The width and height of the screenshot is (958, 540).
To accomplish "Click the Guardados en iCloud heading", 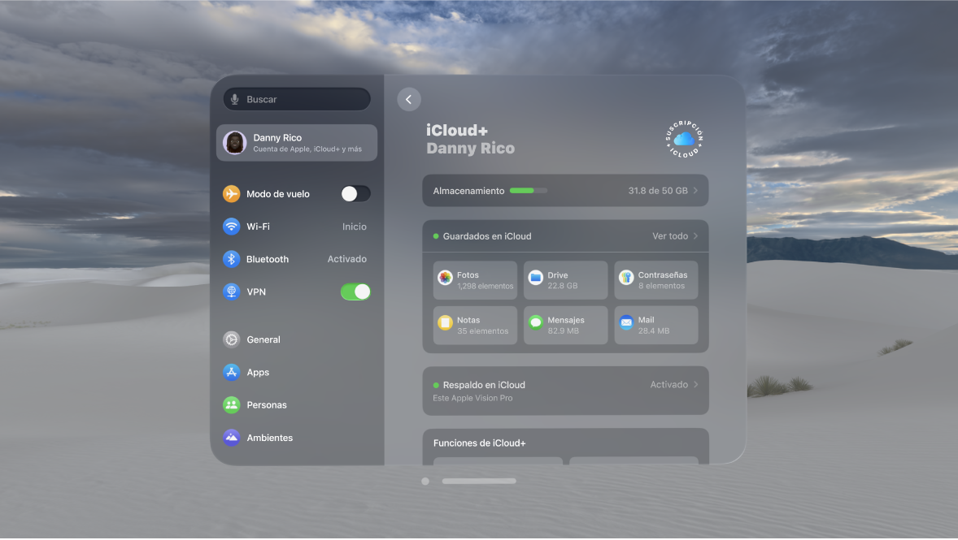I will [x=487, y=236].
